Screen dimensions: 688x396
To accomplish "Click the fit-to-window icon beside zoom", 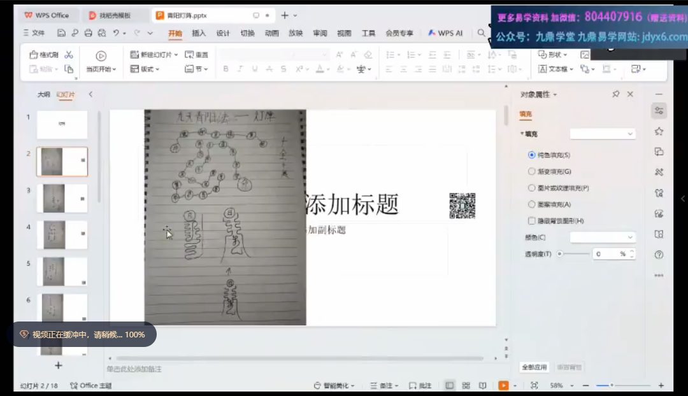I will [x=534, y=386].
